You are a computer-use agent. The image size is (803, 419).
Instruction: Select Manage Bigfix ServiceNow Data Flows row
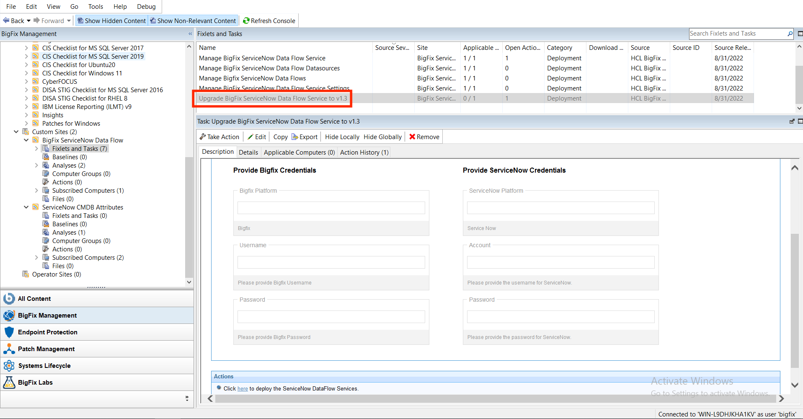(475, 78)
